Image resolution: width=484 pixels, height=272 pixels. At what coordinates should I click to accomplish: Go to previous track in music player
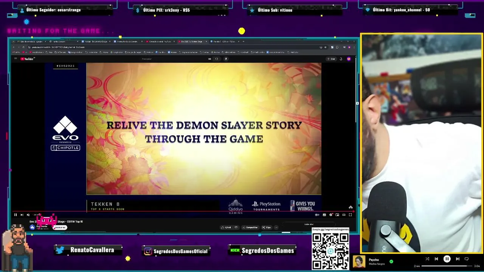(x=436, y=259)
